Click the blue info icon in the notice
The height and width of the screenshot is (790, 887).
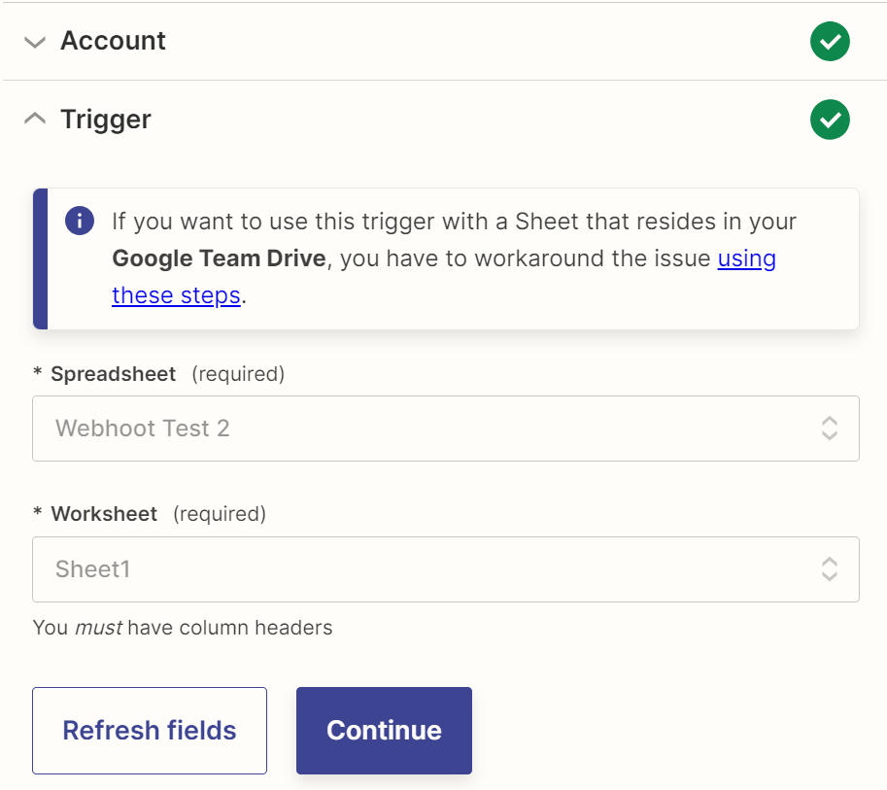pyautogui.click(x=80, y=222)
